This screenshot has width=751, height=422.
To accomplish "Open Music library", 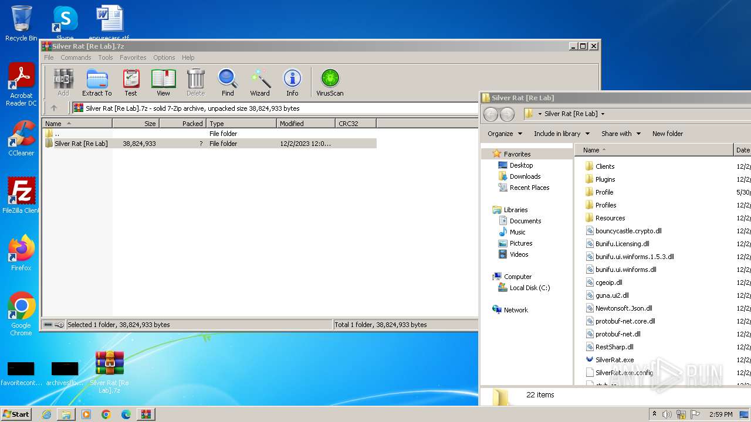I will (x=517, y=232).
